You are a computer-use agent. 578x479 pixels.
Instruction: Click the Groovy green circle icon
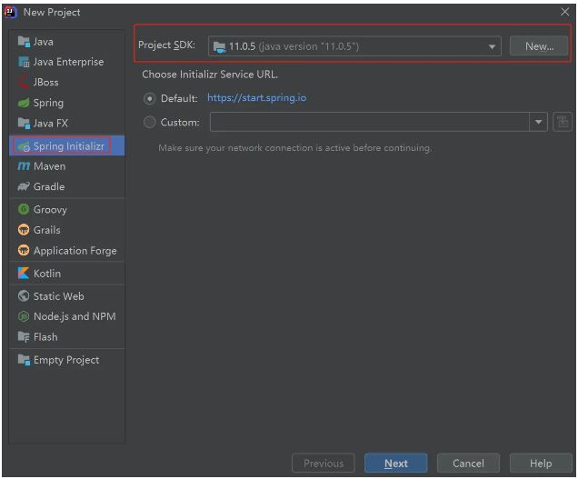pyautogui.click(x=24, y=209)
